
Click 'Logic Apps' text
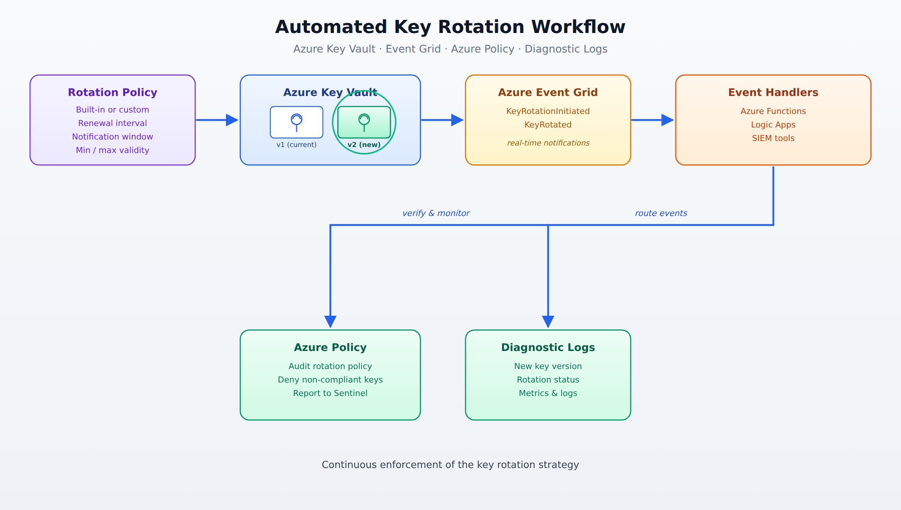(773, 125)
